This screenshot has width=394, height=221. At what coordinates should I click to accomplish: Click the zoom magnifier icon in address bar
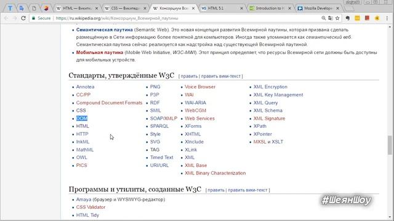point(324,18)
